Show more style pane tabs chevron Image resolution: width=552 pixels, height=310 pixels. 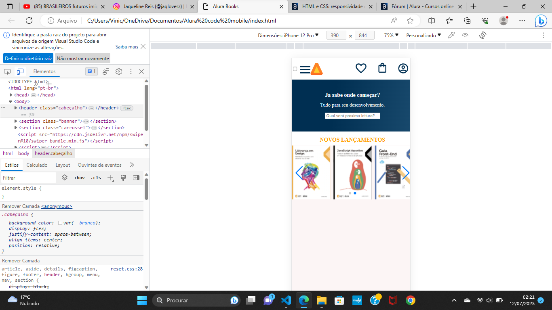tap(132, 165)
